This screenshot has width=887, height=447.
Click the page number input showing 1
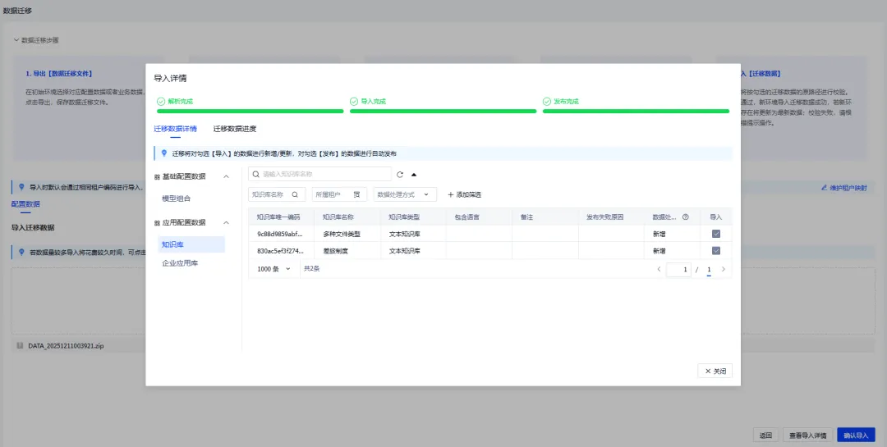point(678,270)
